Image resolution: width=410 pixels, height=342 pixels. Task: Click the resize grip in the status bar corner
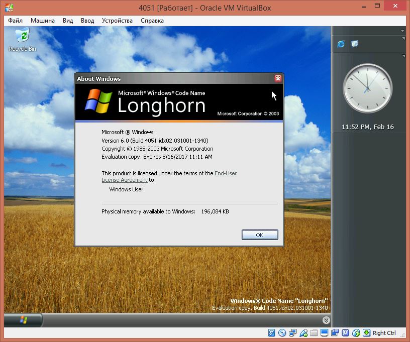[x=403, y=335]
